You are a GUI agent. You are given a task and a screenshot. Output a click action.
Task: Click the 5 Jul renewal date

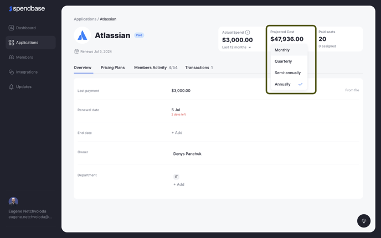click(176, 110)
